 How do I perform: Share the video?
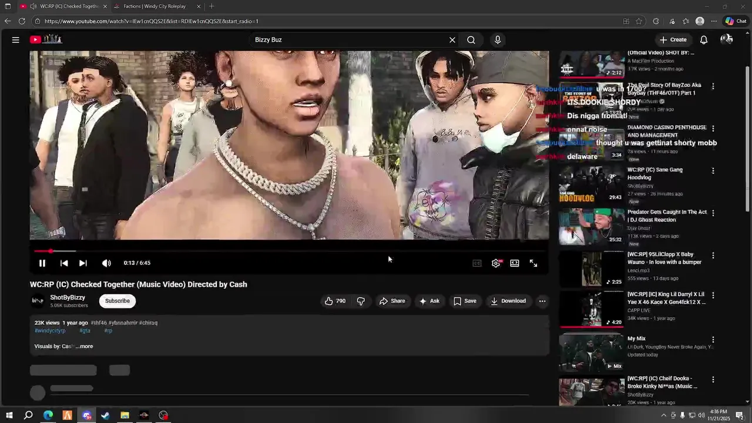tap(392, 301)
